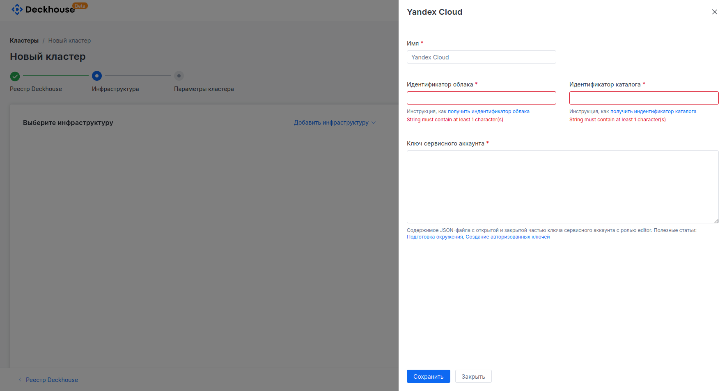This screenshot has width=727, height=391.
Task: Click the Закрыть button
Action: click(x=473, y=376)
